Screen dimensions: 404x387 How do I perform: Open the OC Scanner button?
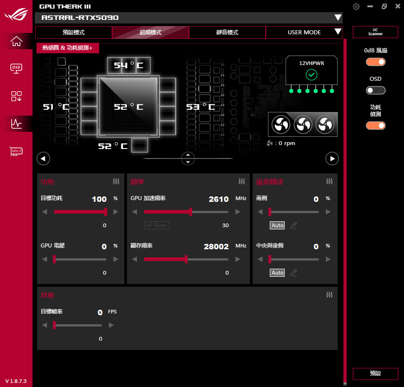pyautogui.click(x=376, y=32)
